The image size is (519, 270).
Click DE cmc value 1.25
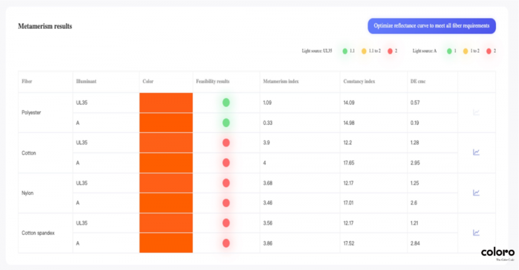point(415,183)
